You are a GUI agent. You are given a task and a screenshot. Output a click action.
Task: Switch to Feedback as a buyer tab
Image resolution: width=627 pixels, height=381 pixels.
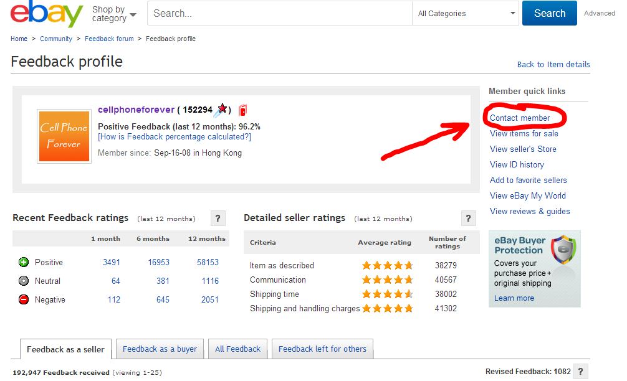click(x=160, y=349)
